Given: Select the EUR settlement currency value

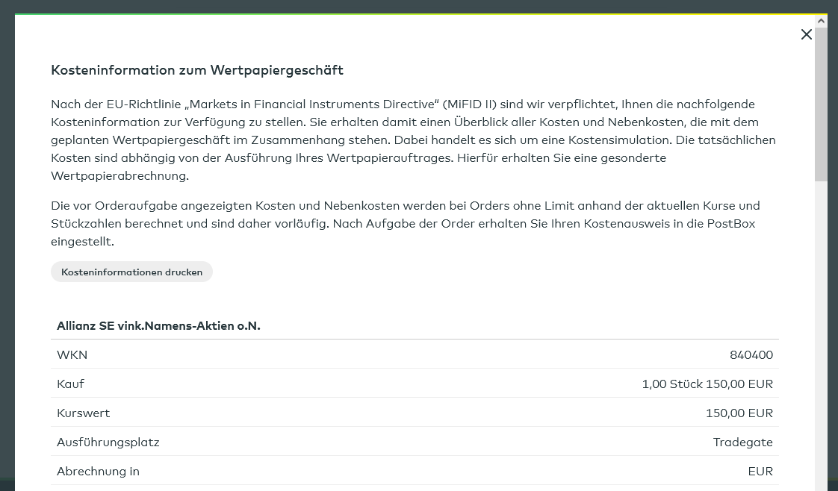Looking at the screenshot, I should [x=760, y=472].
